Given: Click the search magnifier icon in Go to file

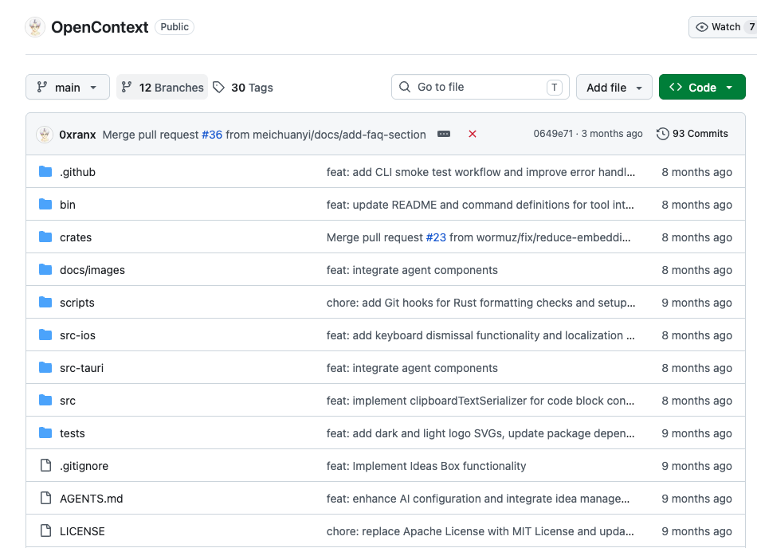Looking at the screenshot, I should click(x=405, y=87).
